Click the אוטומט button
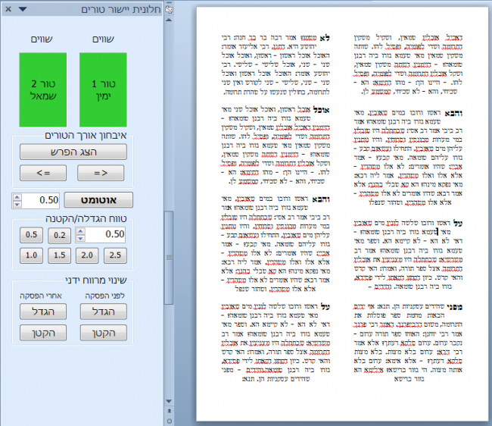492x426 pixels. point(98,200)
